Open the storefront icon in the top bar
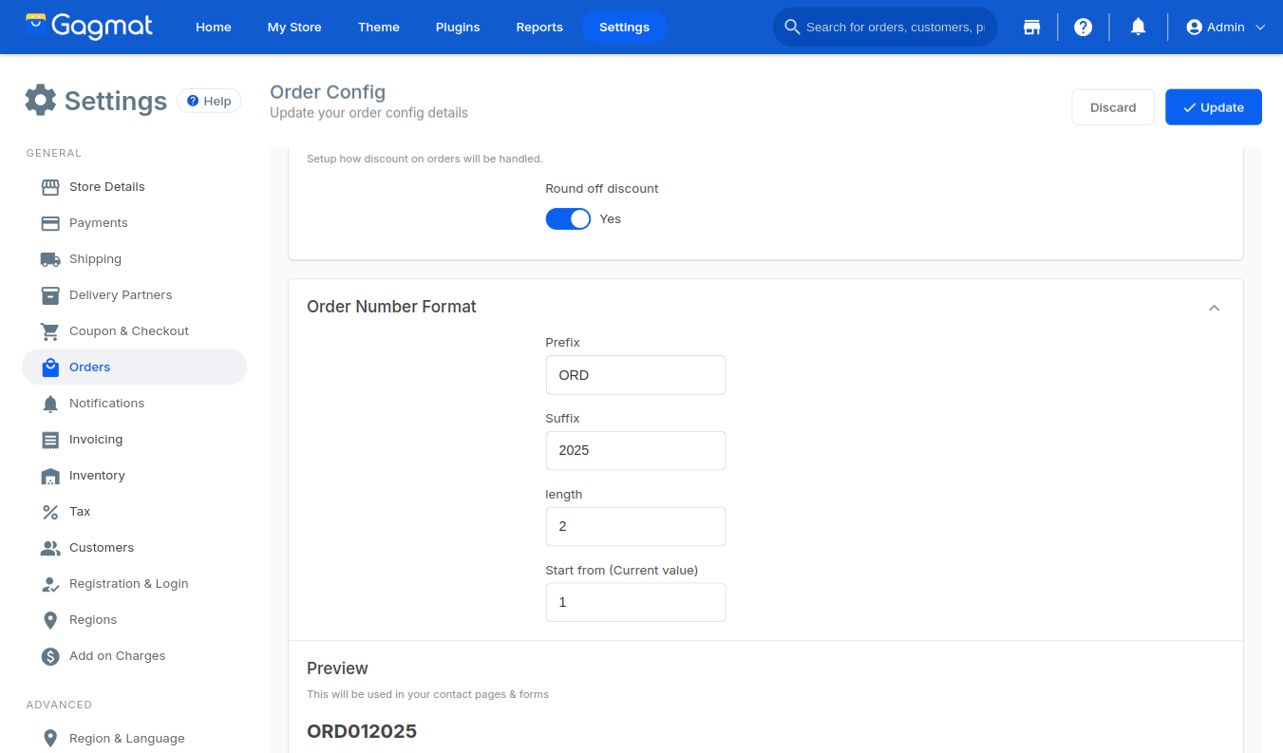 1031,28
